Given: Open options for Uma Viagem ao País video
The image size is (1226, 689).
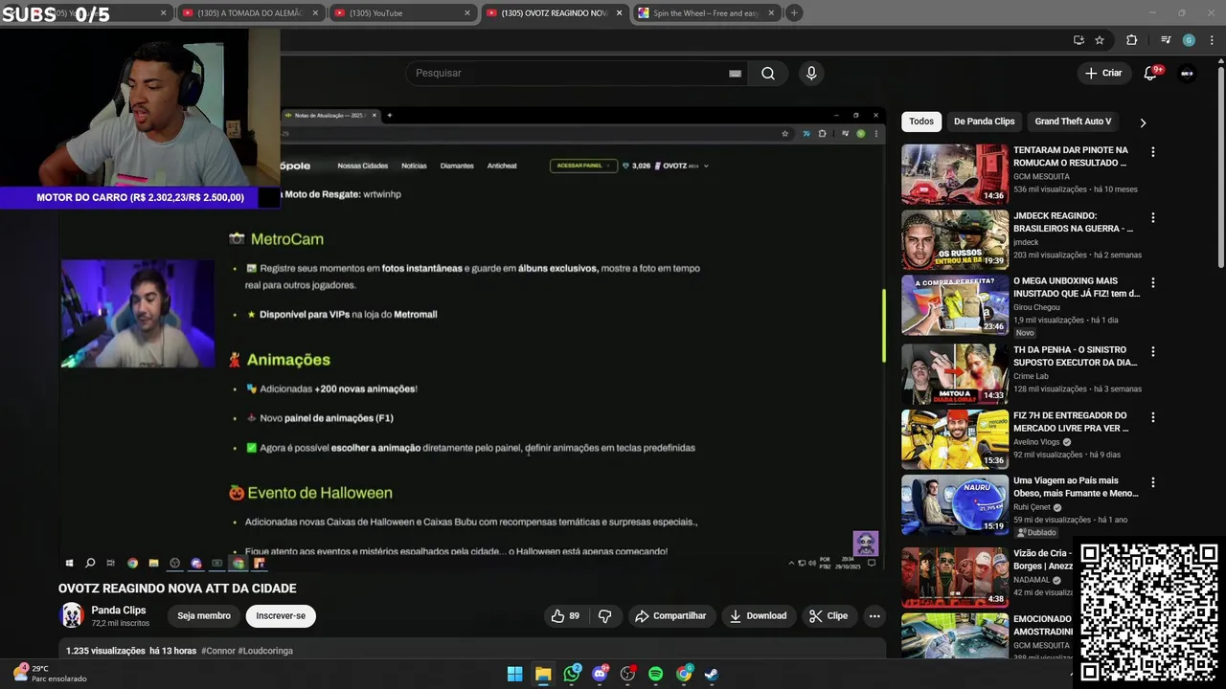Looking at the screenshot, I should [x=1152, y=483].
